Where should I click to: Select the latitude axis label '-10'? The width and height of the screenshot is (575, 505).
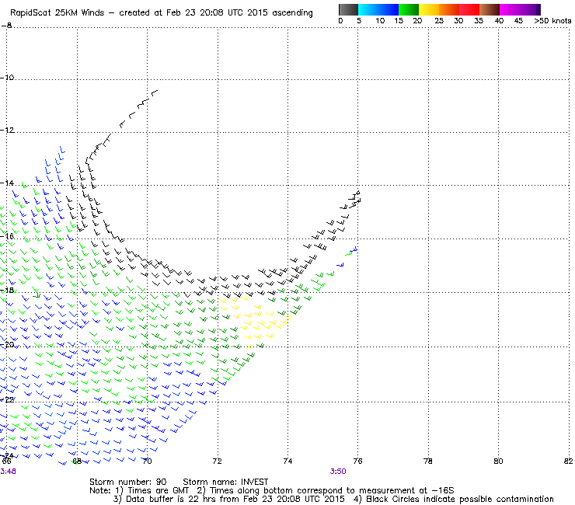(x=7, y=78)
